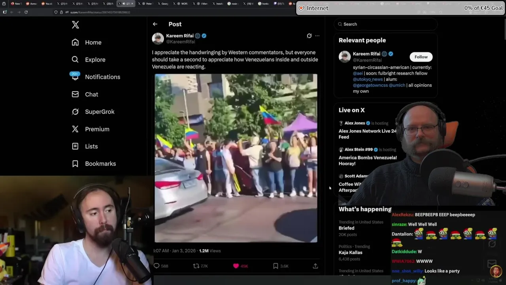This screenshot has width=506, height=285.
Task: Click the back arrow beside Post
Action: (x=155, y=24)
